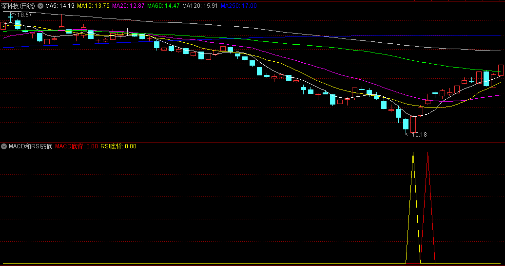This screenshot has width=505, height=266.
Task: Select the MA20: 12.87 label
Action: click(x=128, y=5)
